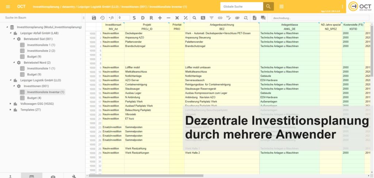The image size is (374, 178).
Task: Click the multiply X toolbar icon
Action: 177,18
